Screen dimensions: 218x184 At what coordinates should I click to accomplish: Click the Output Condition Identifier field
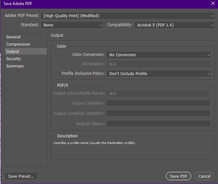click(158, 114)
